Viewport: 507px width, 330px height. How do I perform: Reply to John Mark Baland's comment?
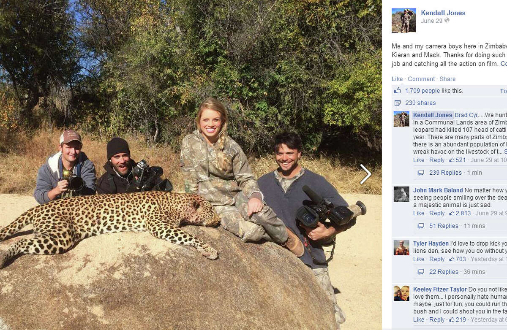click(437, 213)
